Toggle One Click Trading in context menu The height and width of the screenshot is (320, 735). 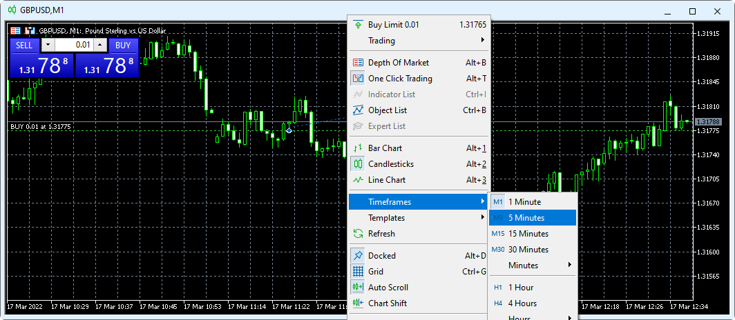pyautogui.click(x=418, y=79)
